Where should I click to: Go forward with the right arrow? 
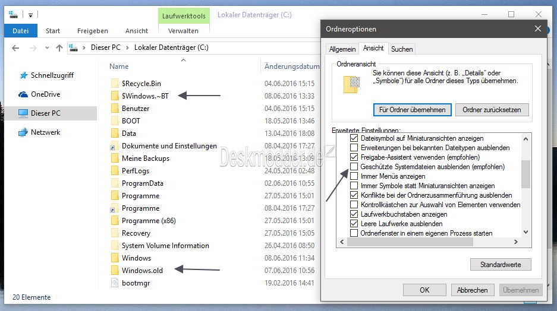tap(33, 48)
